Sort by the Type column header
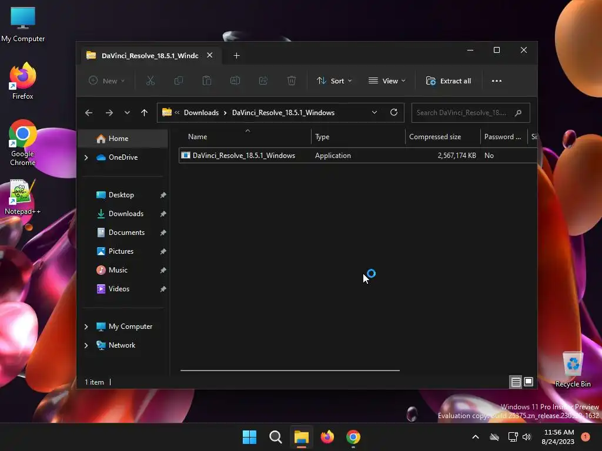 [x=358, y=137]
